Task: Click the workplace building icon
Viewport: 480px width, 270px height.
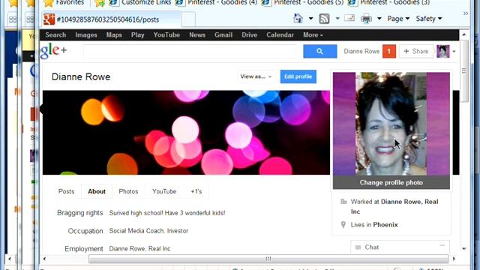Action: (343, 202)
